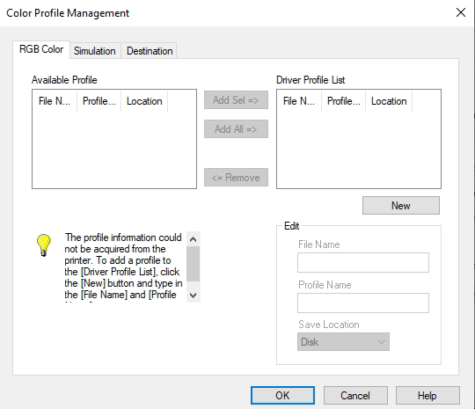Expand the Save Location Disk dropdown

click(x=343, y=342)
